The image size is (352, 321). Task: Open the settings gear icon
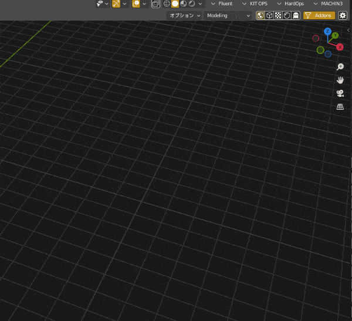tap(343, 15)
